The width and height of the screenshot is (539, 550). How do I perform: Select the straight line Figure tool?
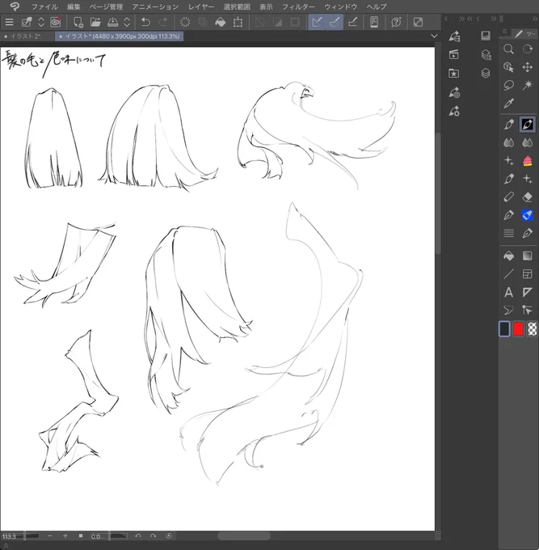pyautogui.click(x=508, y=274)
